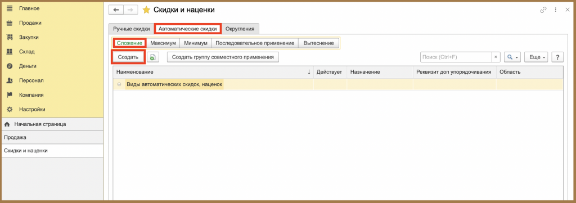Image resolution: width=576 pixels, height=203 pixels.
Task: Open the three-dot window menu
Action: [555, 10]
